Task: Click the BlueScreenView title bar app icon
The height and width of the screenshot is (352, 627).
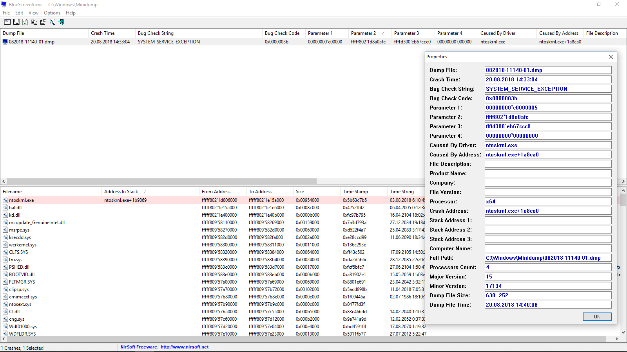Action: point(4,4)
